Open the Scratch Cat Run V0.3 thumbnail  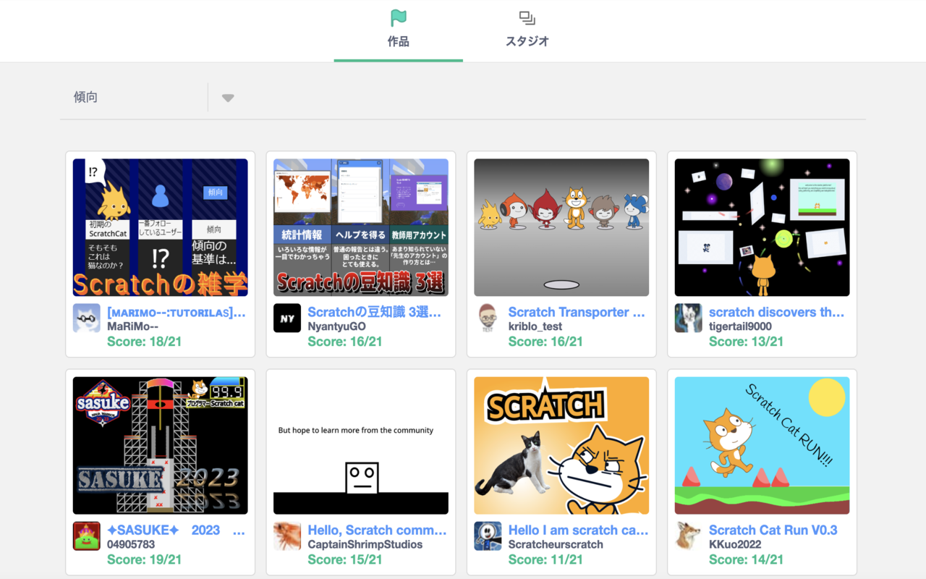click(762, 445)
